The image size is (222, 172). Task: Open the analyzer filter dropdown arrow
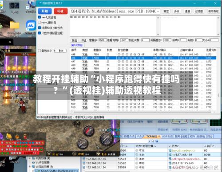click(150, 141)
